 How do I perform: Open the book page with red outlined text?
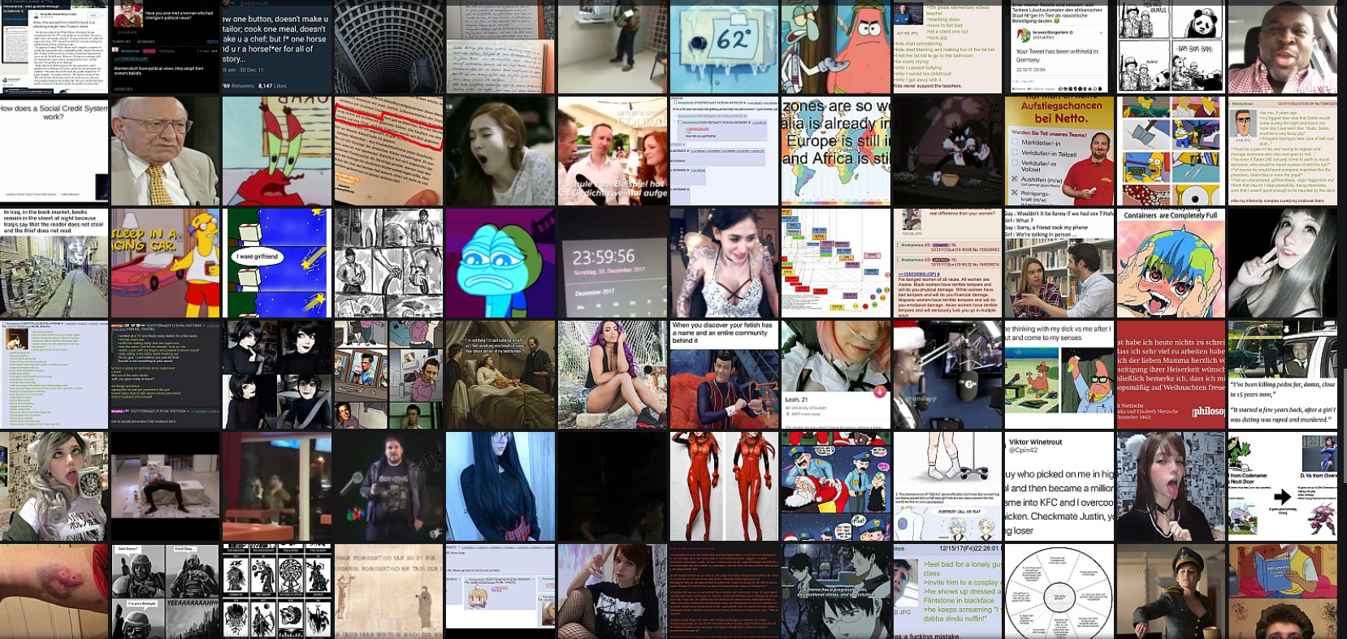pos(388,151)
